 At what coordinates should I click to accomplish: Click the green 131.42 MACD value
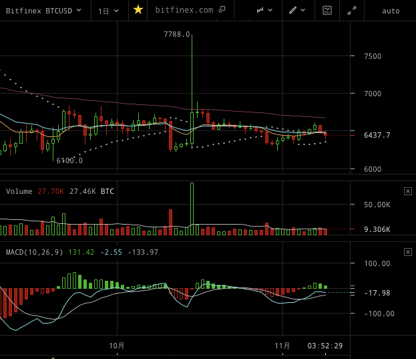(81, 252)
